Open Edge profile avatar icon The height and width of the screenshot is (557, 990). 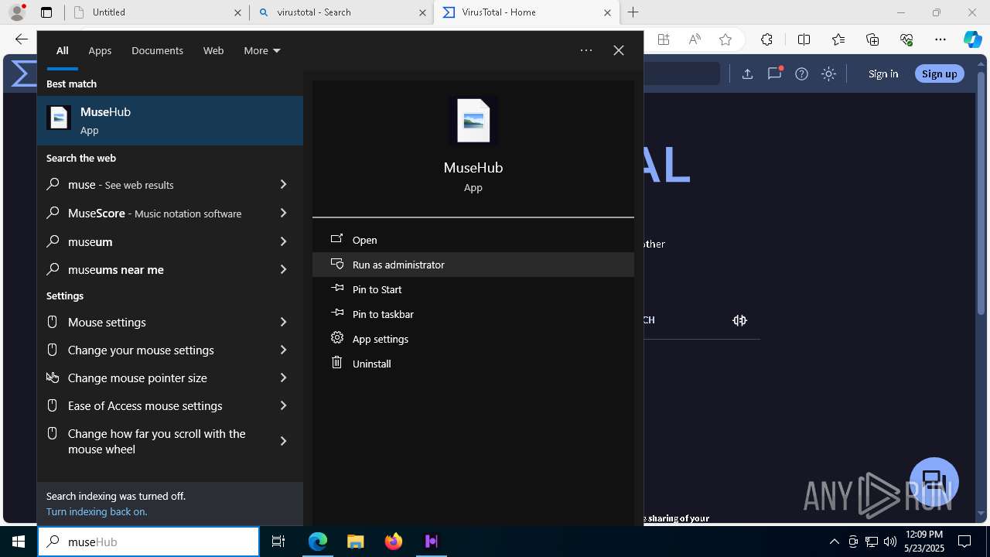point(17,12)
